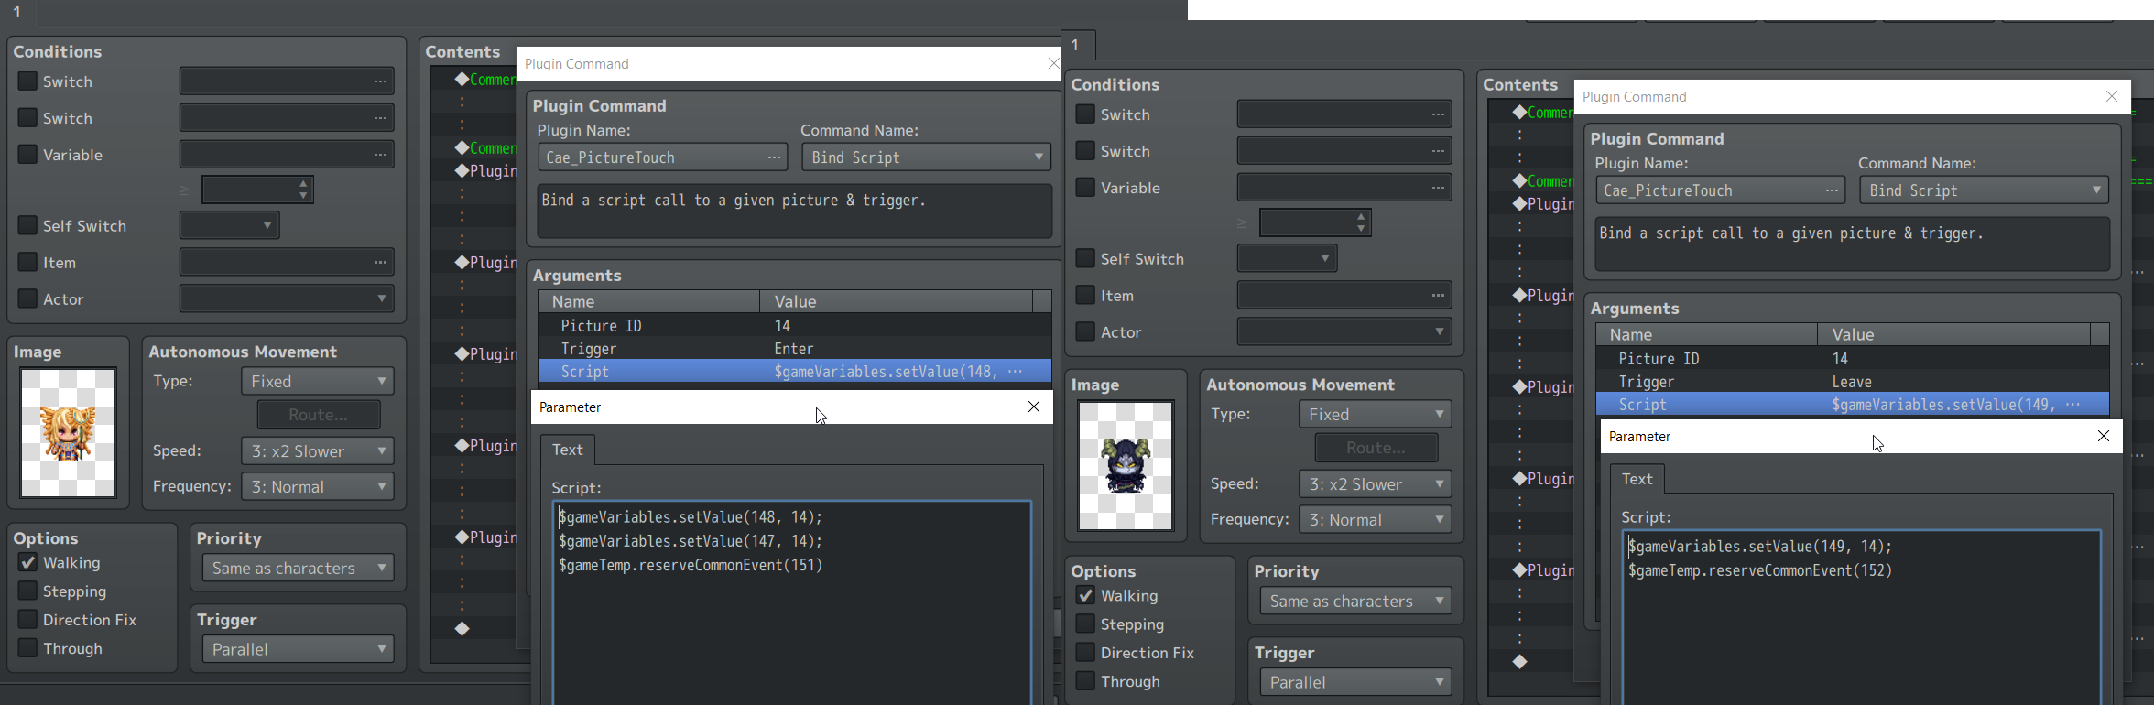Screen dimensions: 2154x705
Task: Close the right Plugin Command window
Action: coord(2112,96)
